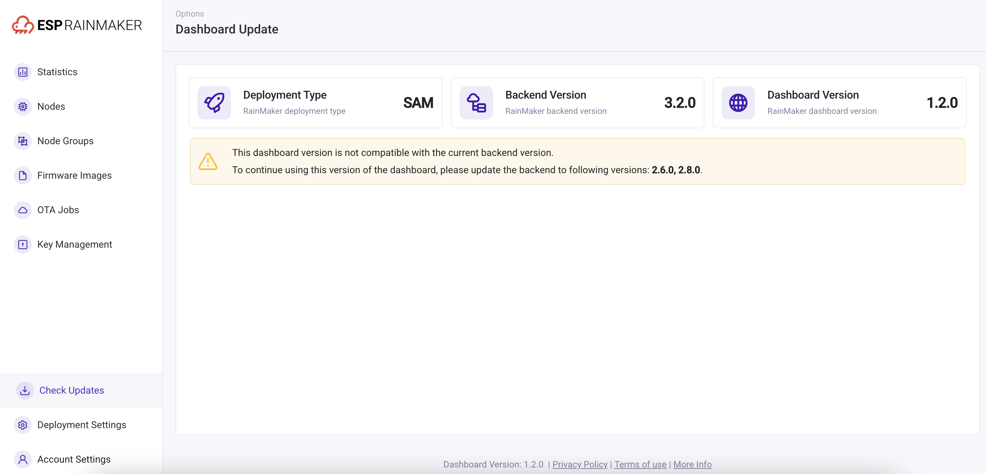Click the Check Updates download icon
The height and width of the screenshot is (474, 986).
[x=25, y=390]
